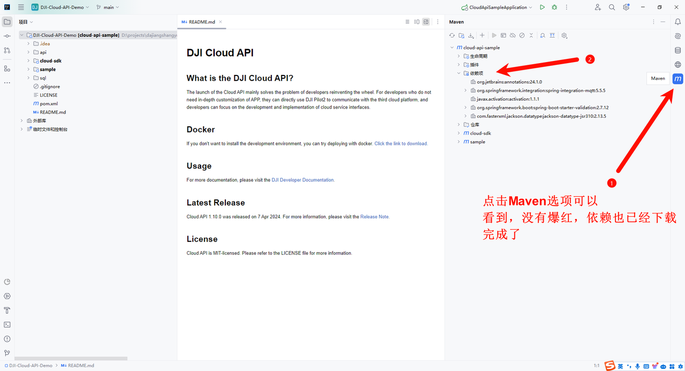Viewport: 685px width, 371px height.
Task: Expand 外部库 node
Action: [x=21, y=121]
